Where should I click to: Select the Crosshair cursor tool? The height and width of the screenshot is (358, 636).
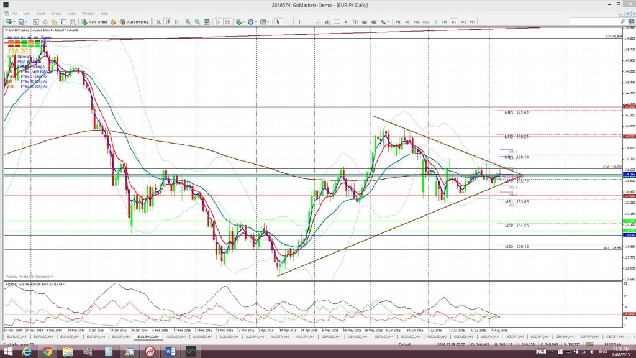pyautogui.click(x=288, y=22)
